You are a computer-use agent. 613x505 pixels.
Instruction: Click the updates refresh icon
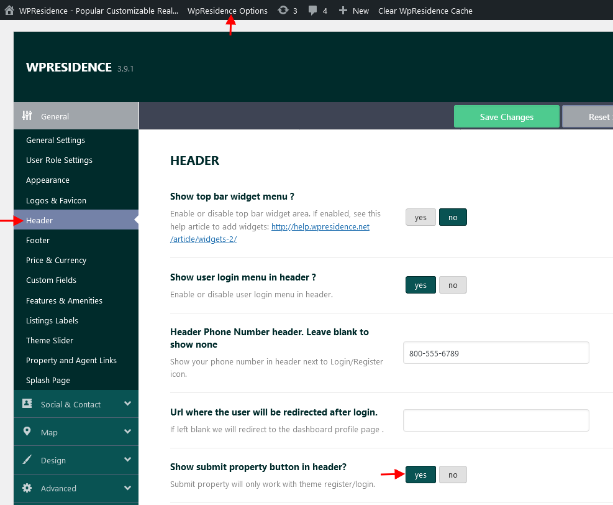click(283, 10)
